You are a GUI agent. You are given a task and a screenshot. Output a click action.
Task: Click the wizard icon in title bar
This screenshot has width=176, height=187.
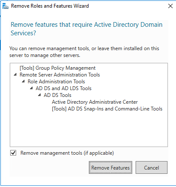tap(6, 6)
